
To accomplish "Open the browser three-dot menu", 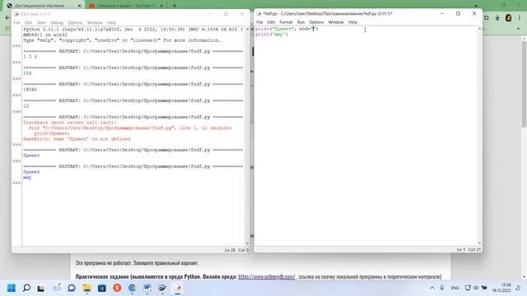I will click(520, 18).
